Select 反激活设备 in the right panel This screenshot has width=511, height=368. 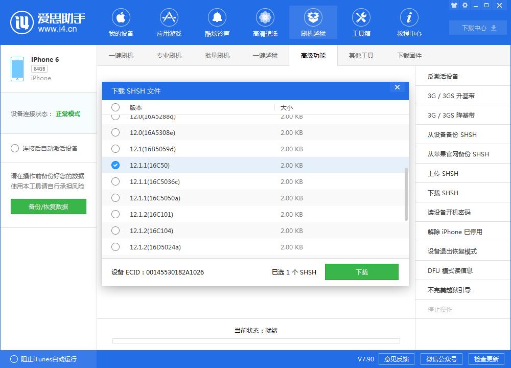click(443, 77)
